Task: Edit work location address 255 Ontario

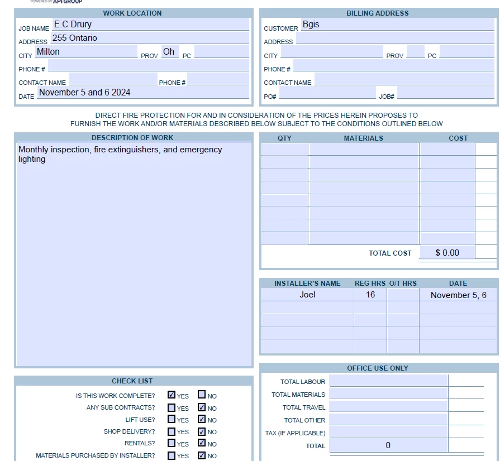Action: (150, 38)
